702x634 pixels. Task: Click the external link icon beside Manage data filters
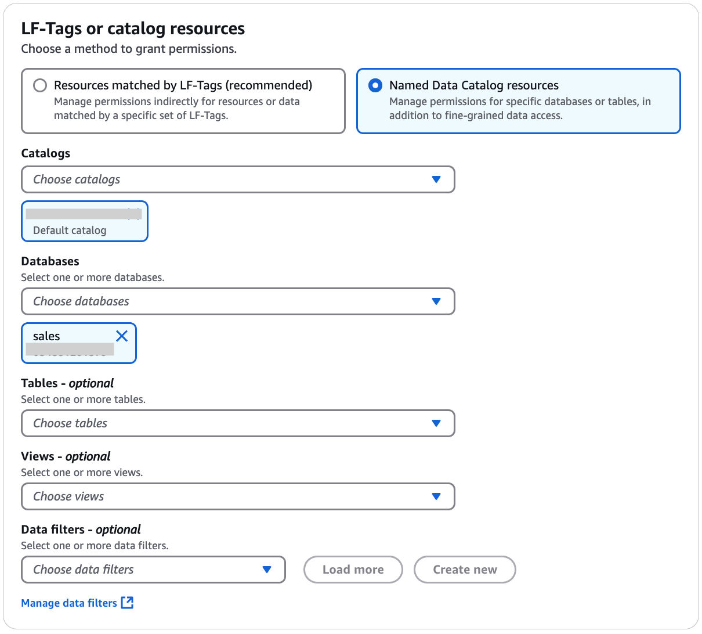tap(127, 603)
